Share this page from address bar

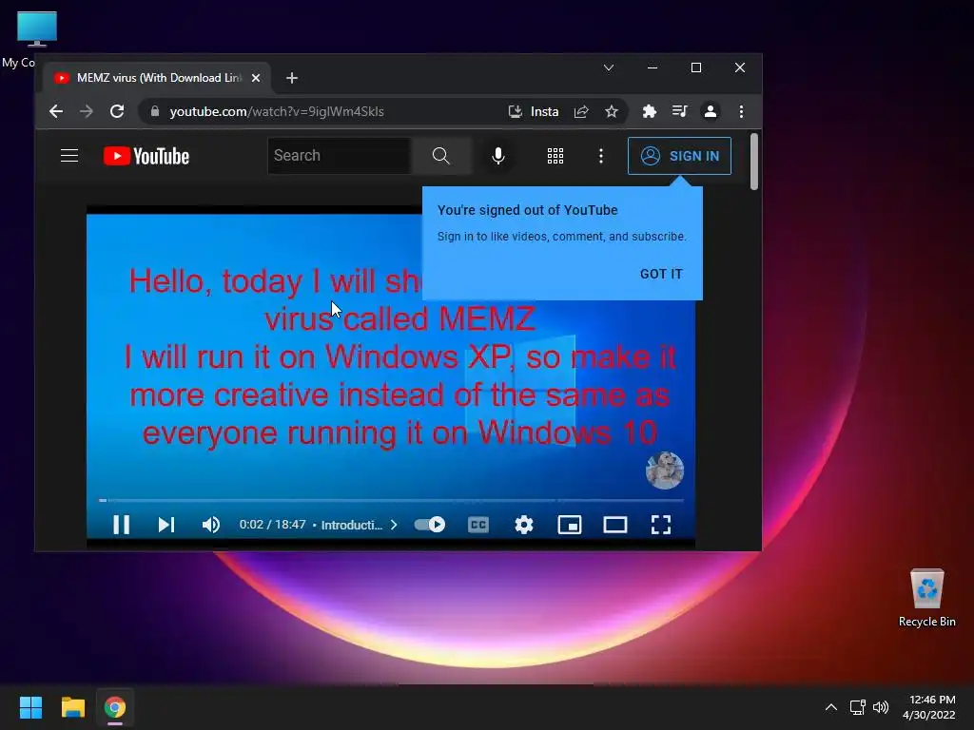click(581, 112)
